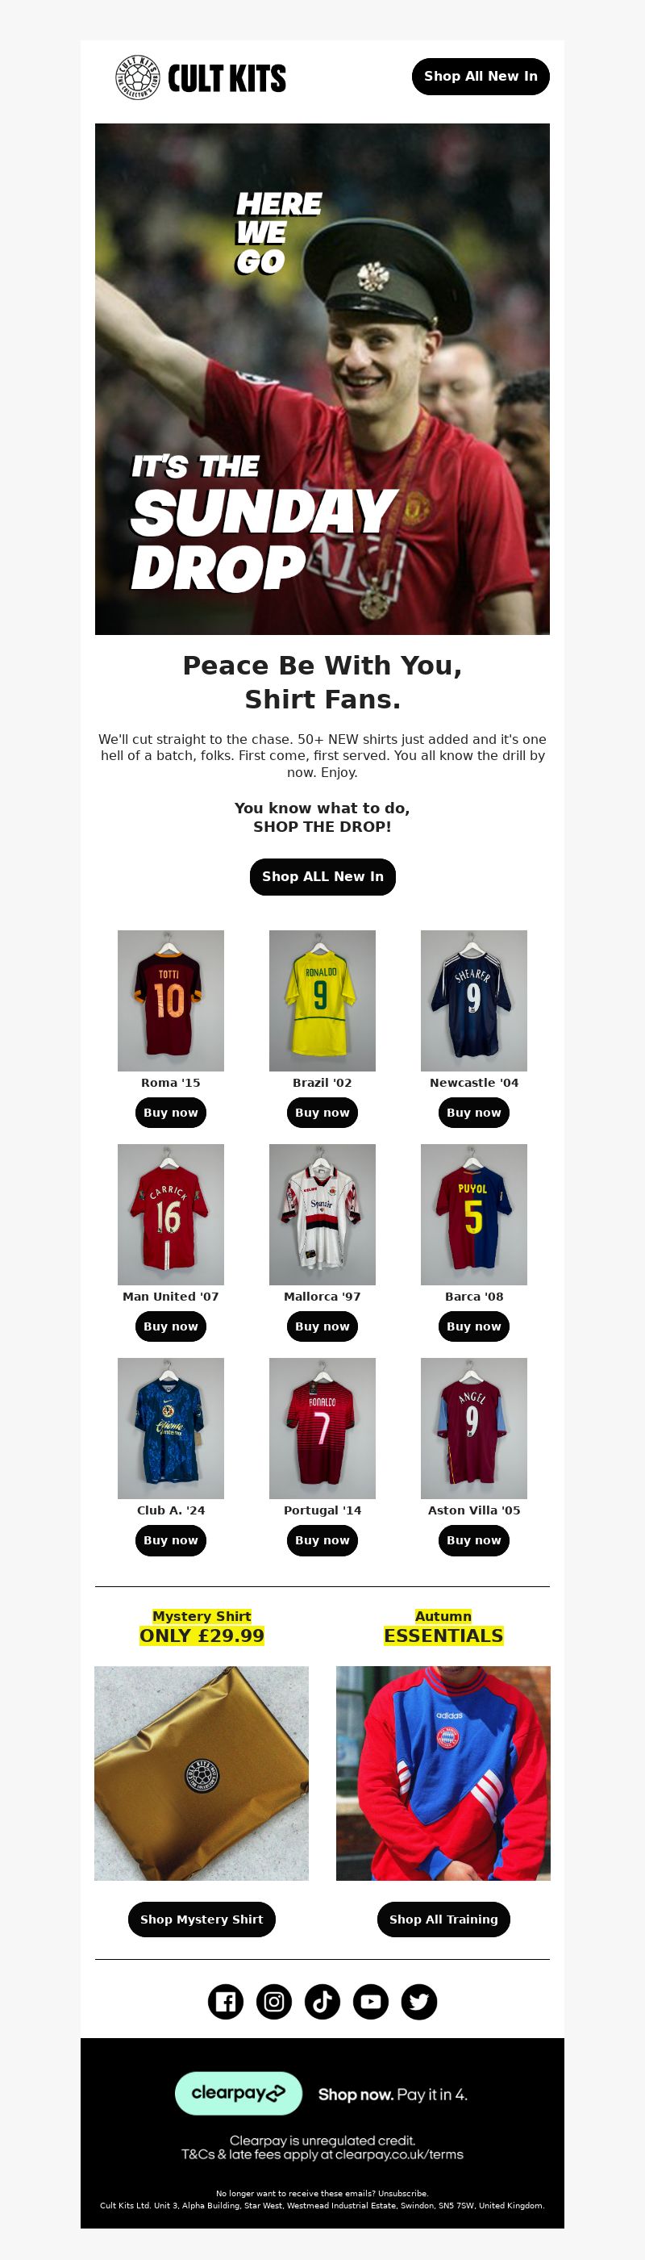
Task: Buy now the Brazil '02 shirt
Action: 322,1113
